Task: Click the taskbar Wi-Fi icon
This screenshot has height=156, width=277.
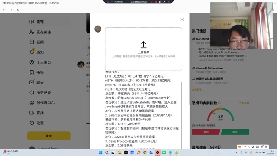Action: 257,153
